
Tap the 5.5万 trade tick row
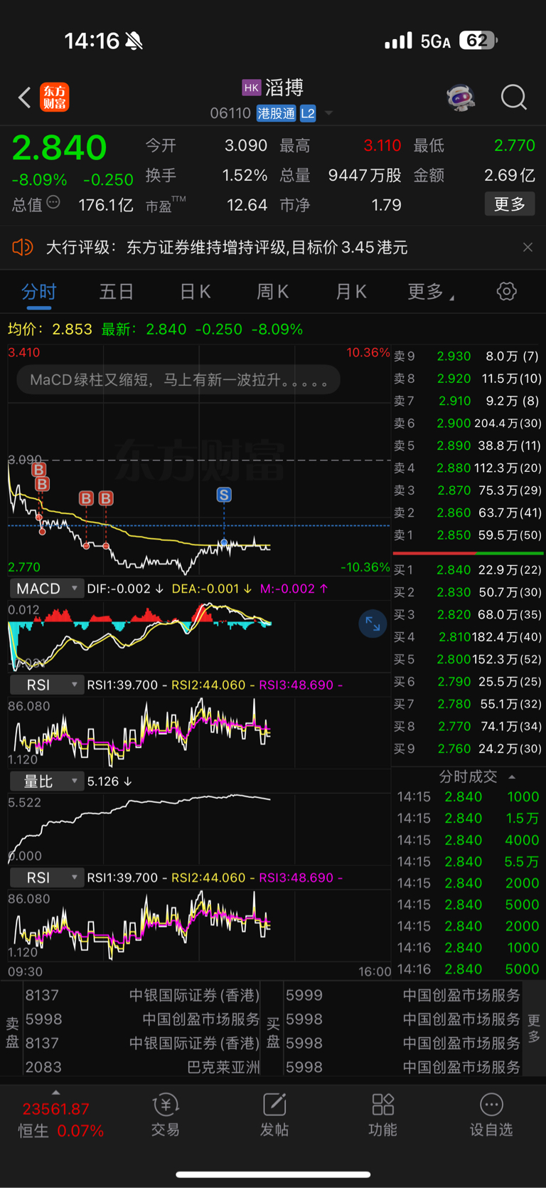[x=468, y=861]
